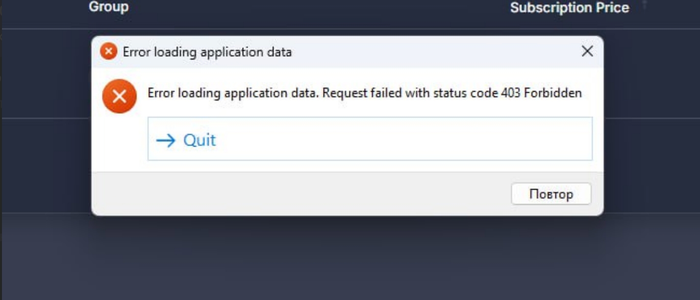Choose the Quit command link

(200, 141)
